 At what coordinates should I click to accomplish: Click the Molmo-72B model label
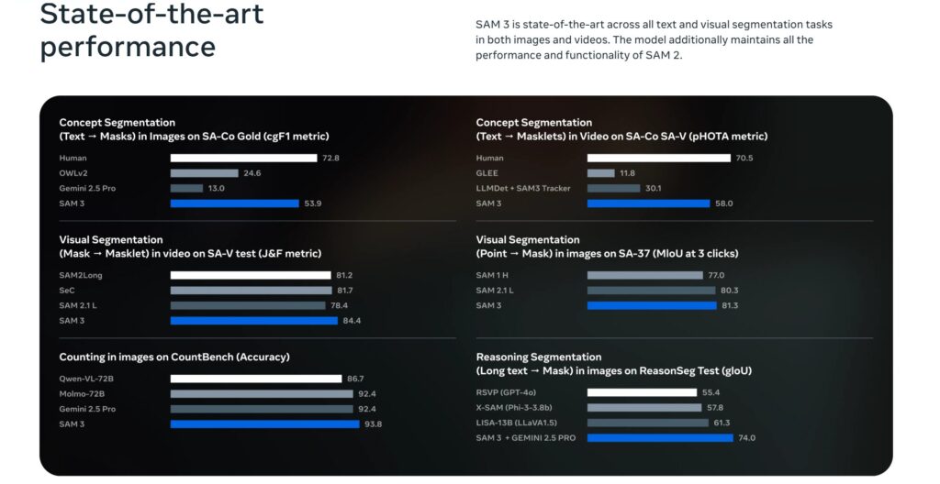pos(82,393)
